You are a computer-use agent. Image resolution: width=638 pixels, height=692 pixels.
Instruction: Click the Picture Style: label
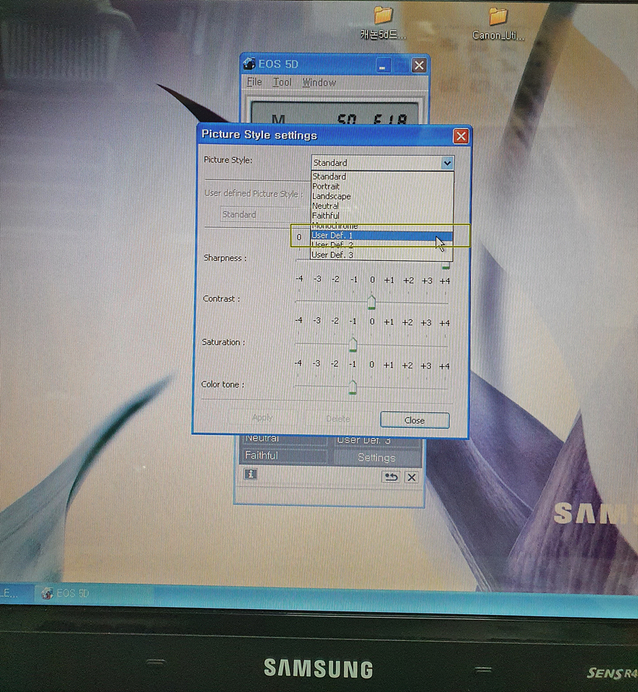[x=228, y=160]
